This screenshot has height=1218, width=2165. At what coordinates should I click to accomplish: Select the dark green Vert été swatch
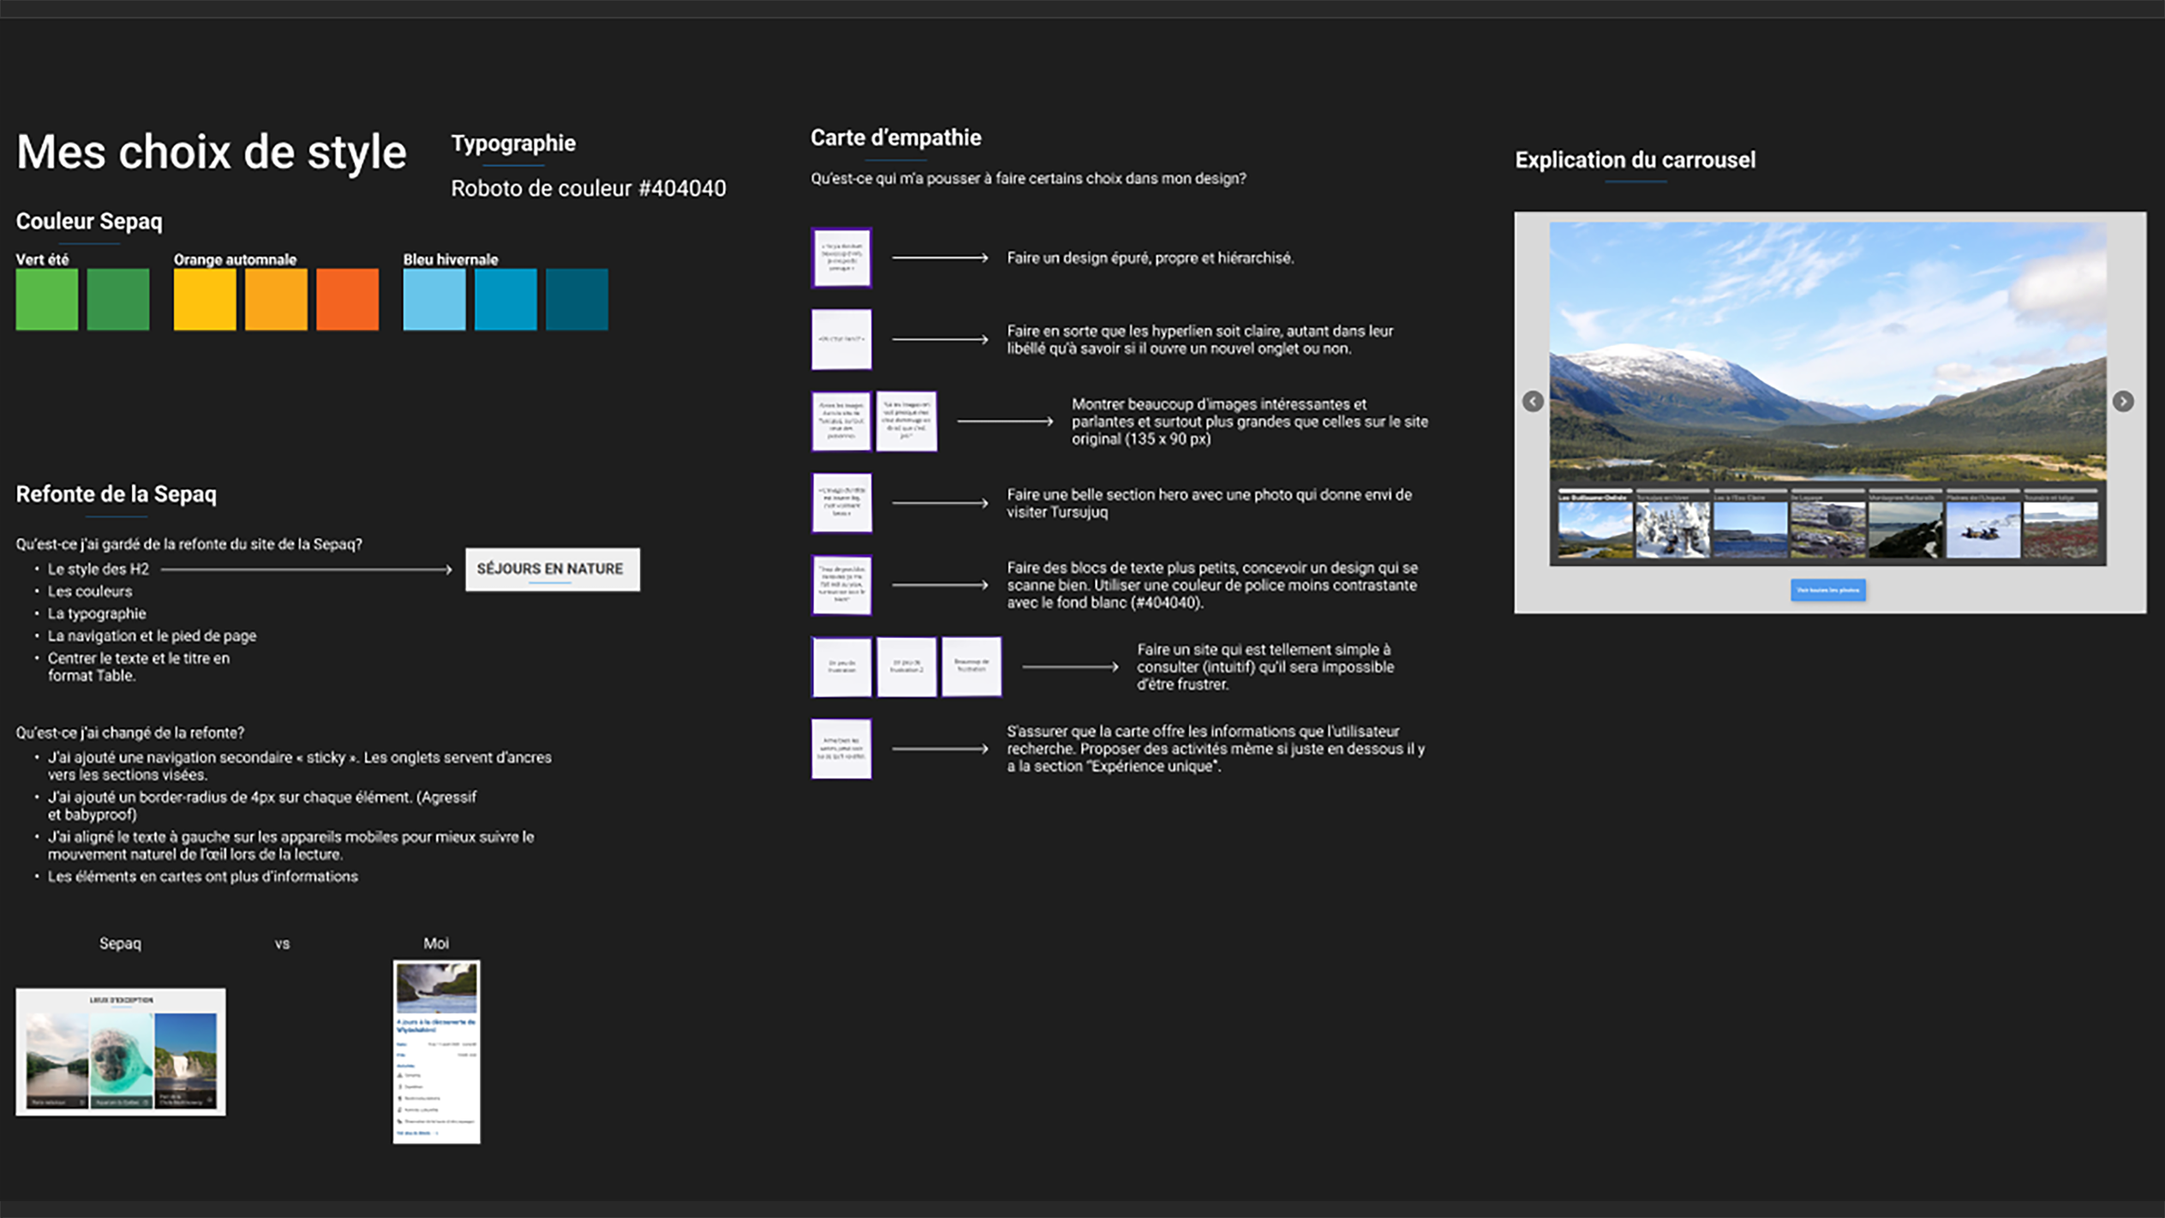click(x=118, y=300)
